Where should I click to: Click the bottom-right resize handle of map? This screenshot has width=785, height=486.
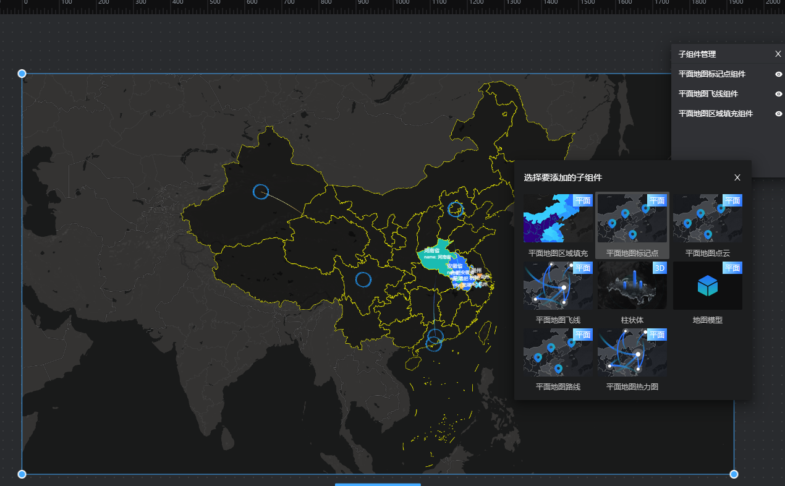tap(734, 474)
